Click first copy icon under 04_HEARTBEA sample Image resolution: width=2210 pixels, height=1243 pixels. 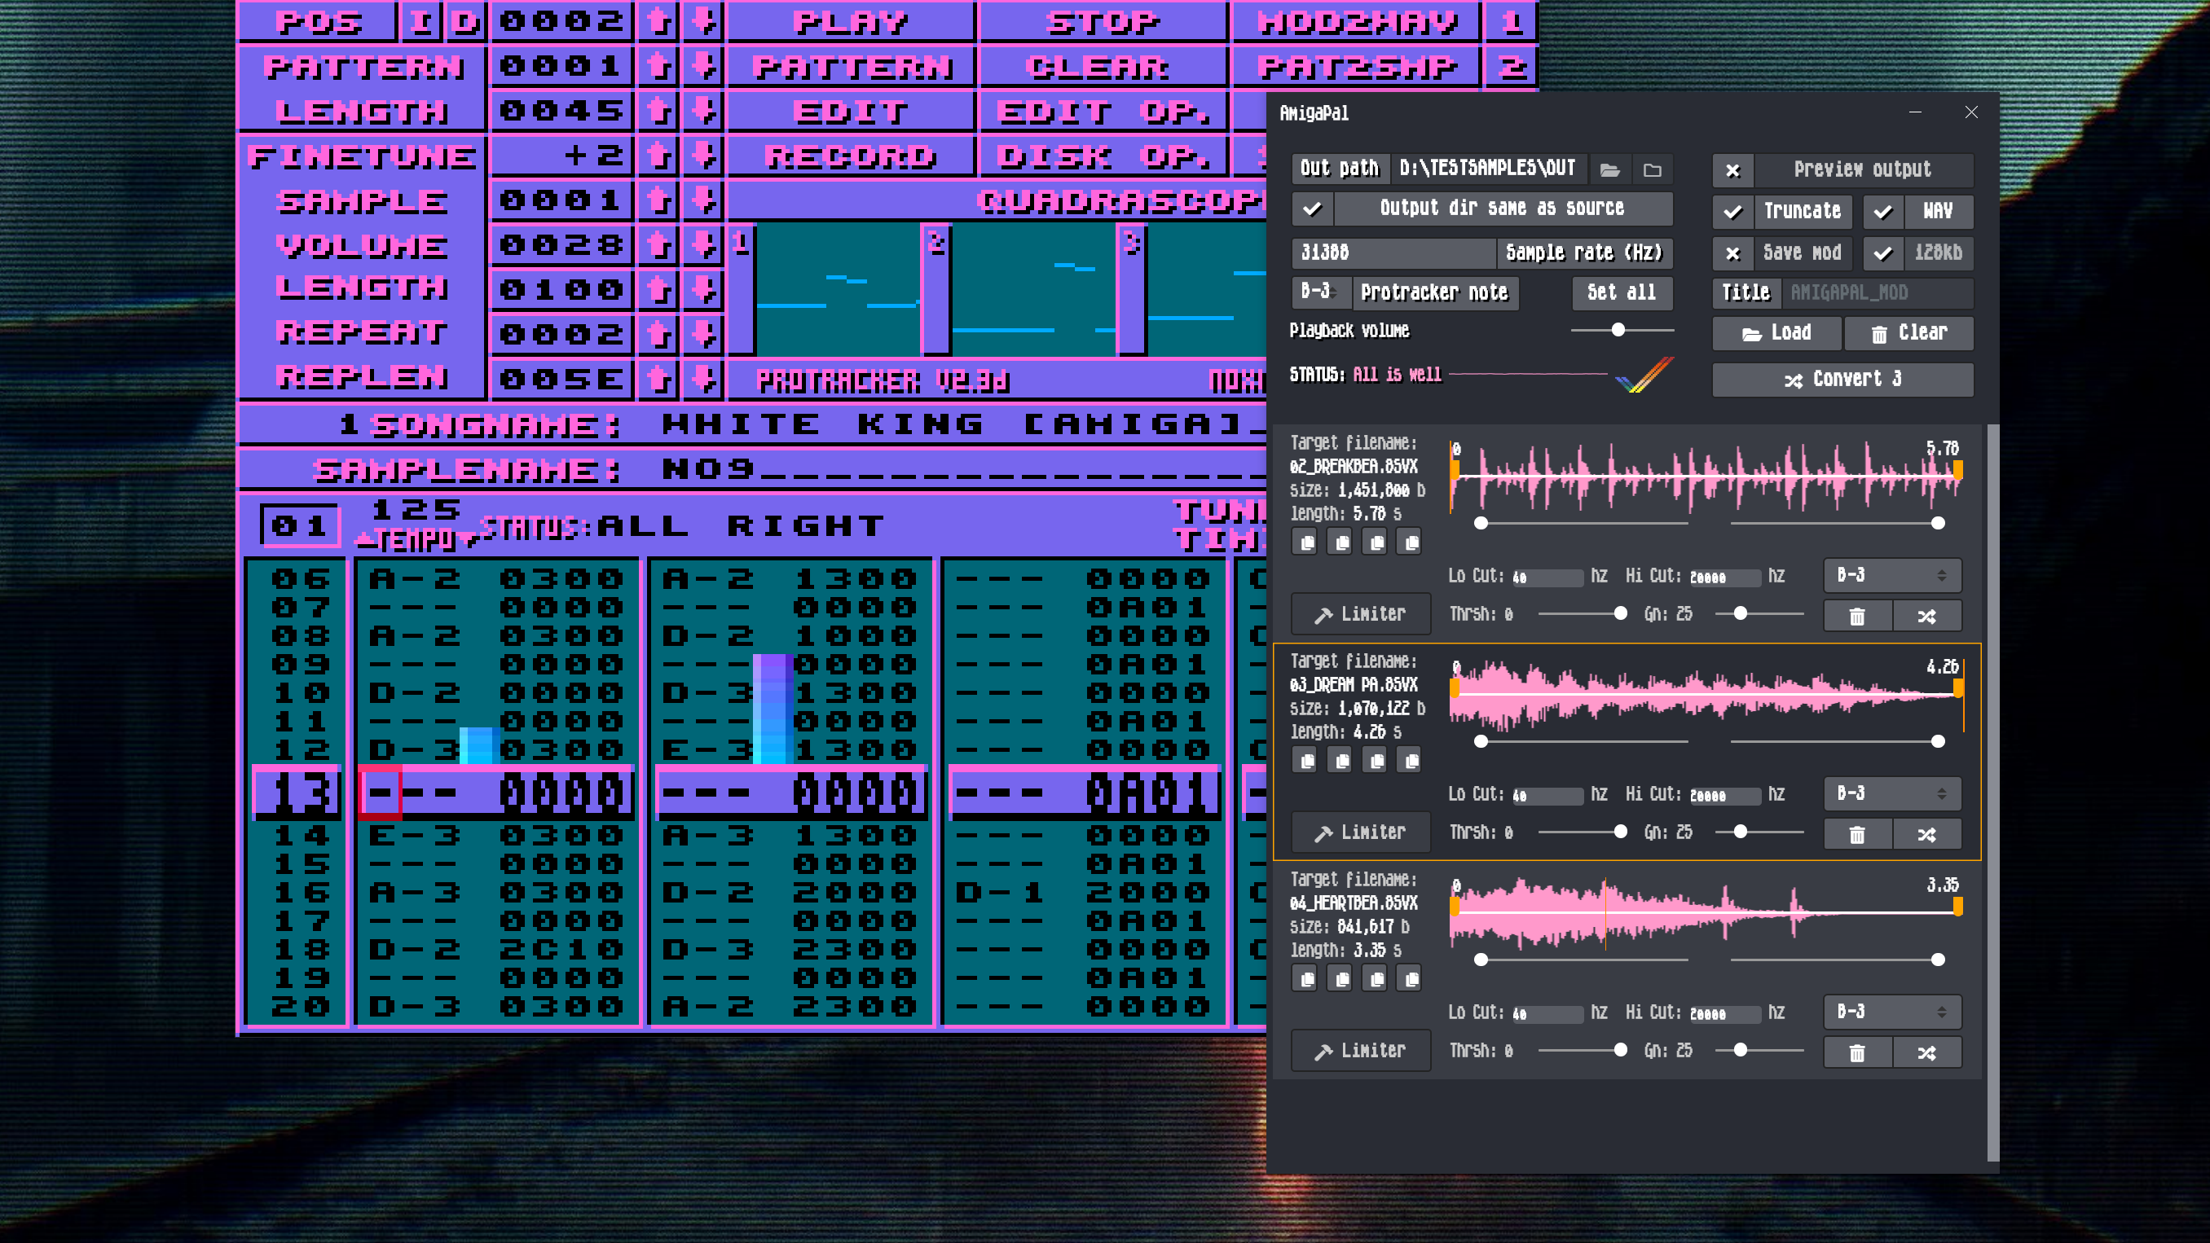pyautogui.click(x=1306, y=979)
